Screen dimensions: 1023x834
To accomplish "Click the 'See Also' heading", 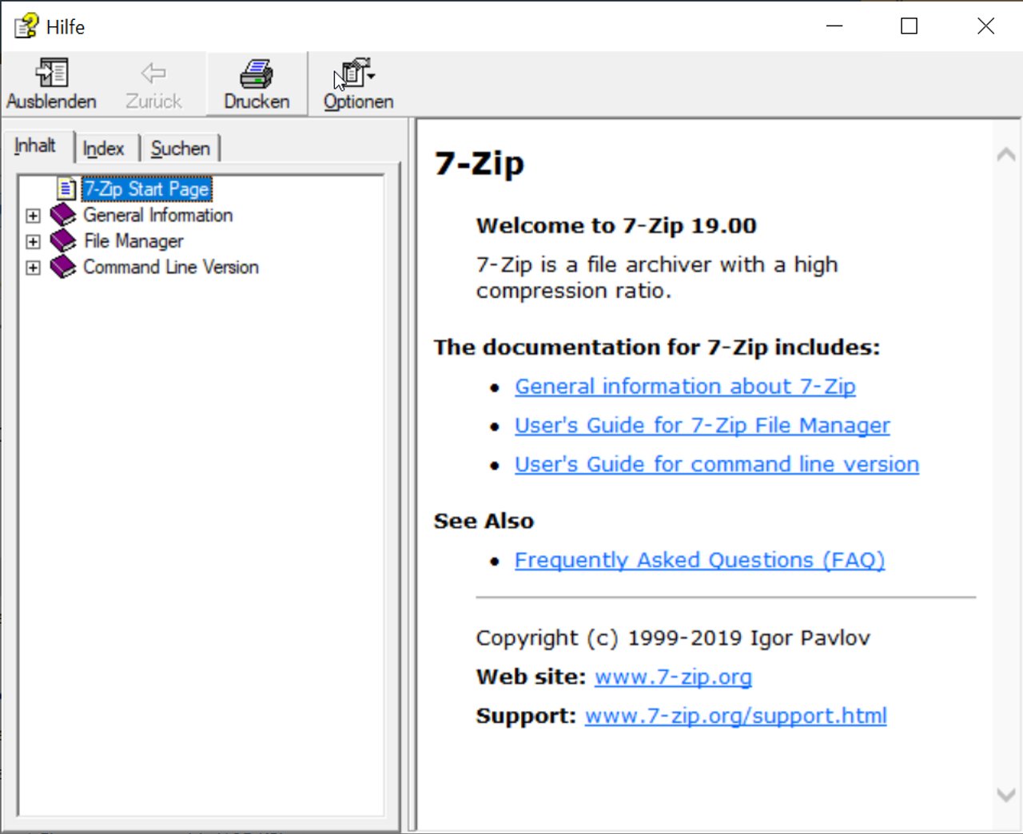I will click(x=484, y=522).
